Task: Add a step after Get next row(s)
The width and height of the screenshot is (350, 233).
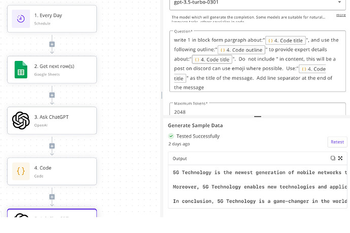Action: pos(52,95)
